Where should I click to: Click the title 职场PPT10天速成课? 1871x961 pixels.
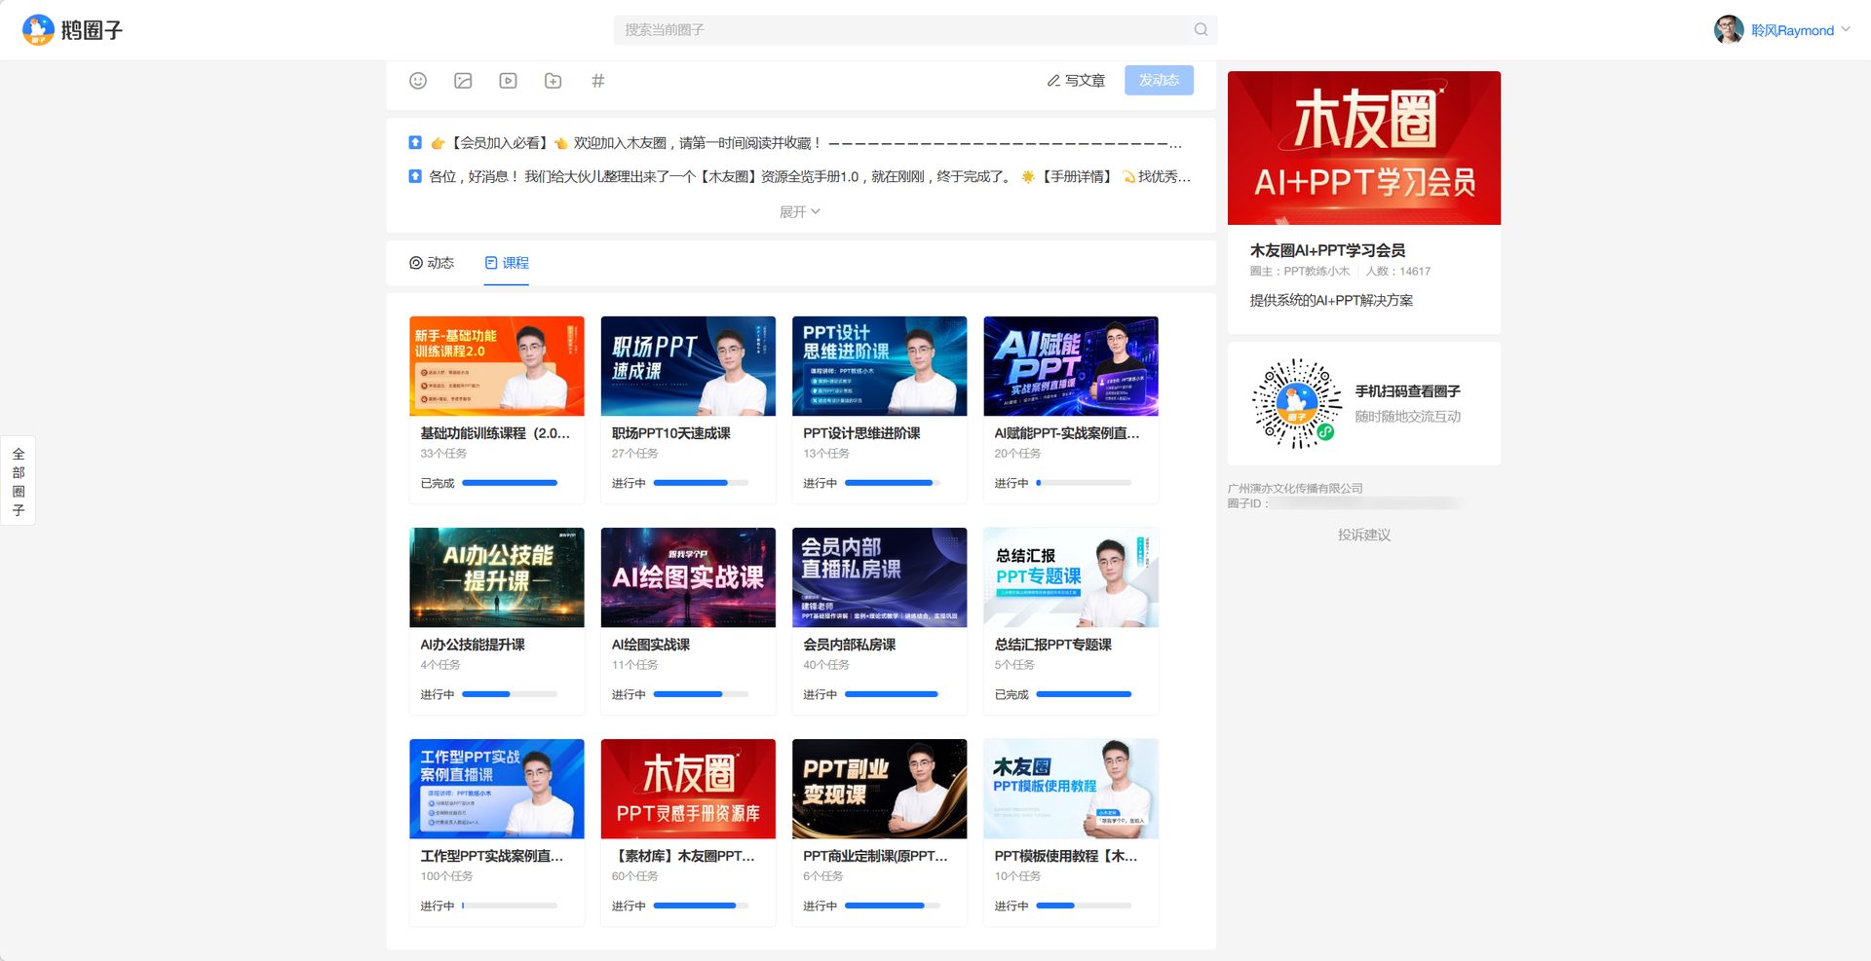point(670,433)
